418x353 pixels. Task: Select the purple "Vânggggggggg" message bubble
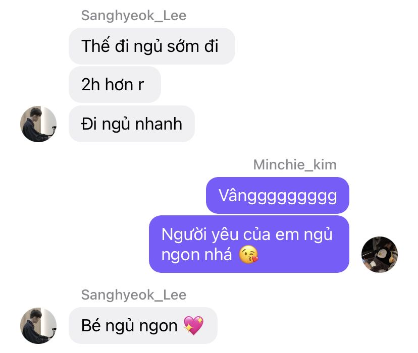click(278, 195)
